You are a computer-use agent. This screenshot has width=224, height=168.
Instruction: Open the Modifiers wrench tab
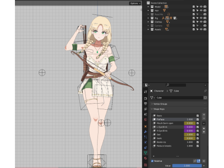coord(146,132)
